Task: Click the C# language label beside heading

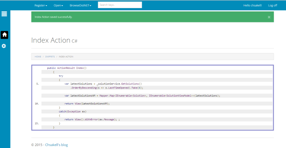Action: click(74, 41)
